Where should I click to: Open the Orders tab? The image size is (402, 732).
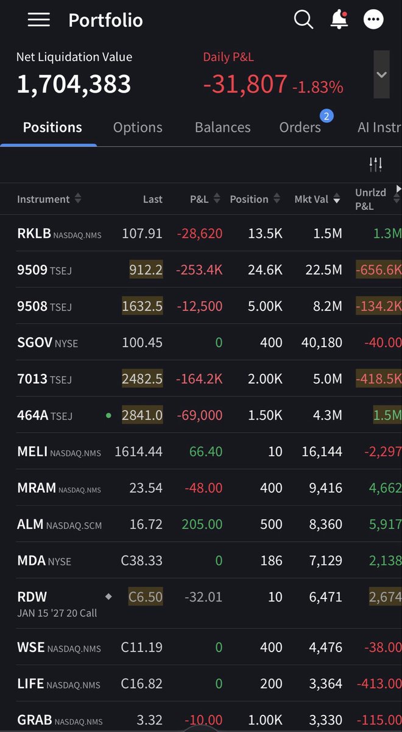(300, 127)
